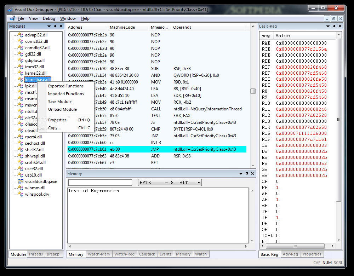Choose Exported Functions from context menu
354x276 pixels.
point(66,86)
